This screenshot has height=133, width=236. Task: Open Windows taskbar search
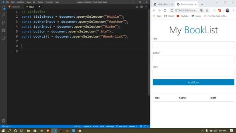click(x=9, y=130)
